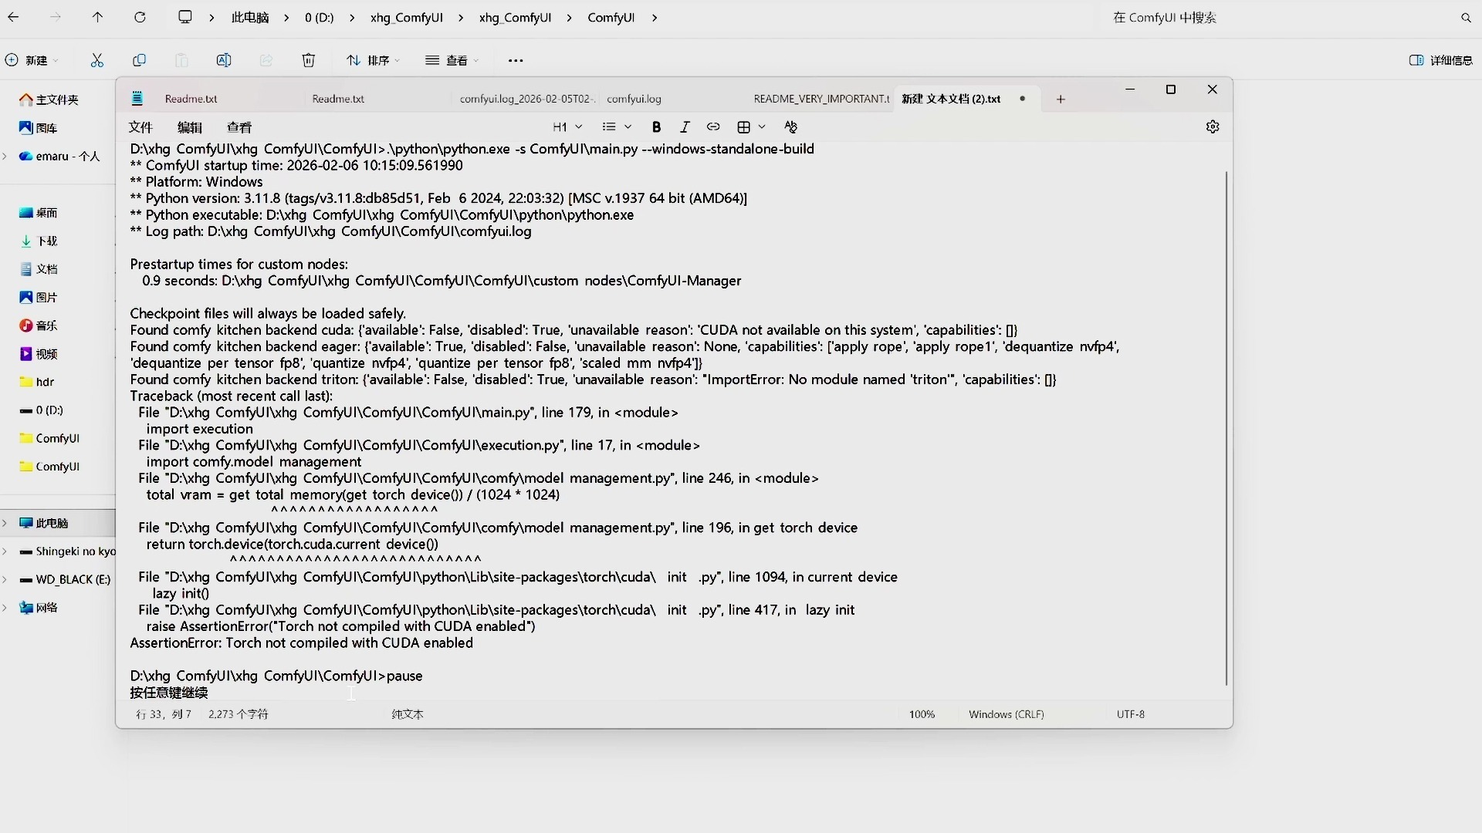
Task: Click the cut scissors icon
Action: [x=96, y=60]
